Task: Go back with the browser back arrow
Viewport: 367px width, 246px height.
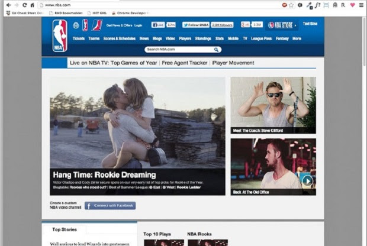Action: tap(9, 5)
